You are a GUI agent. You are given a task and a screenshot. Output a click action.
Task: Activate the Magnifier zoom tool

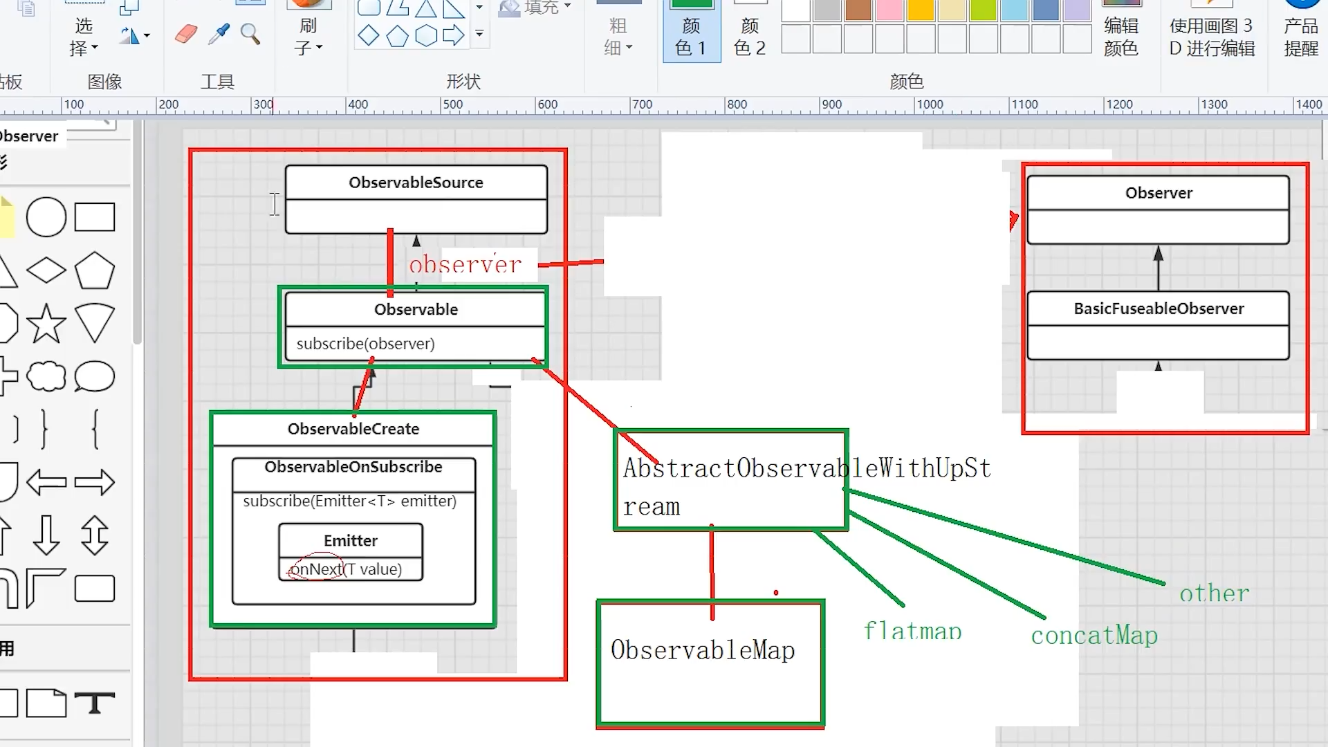(250, 34)
